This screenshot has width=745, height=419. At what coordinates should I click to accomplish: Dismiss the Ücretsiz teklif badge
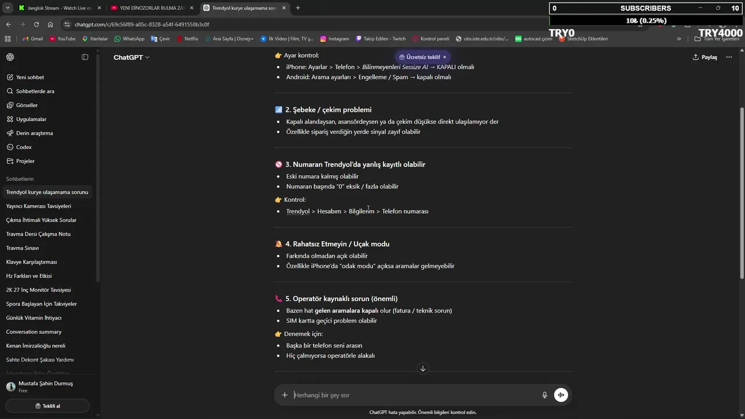coord(444,57)
